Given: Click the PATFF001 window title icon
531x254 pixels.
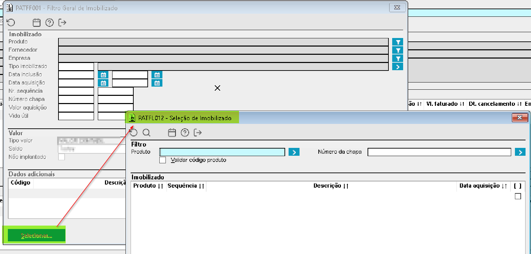Looking at the screenshot, I should [10, 8].
